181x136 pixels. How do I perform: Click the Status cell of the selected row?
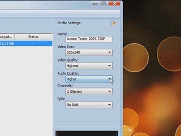[x=33, y=43]
